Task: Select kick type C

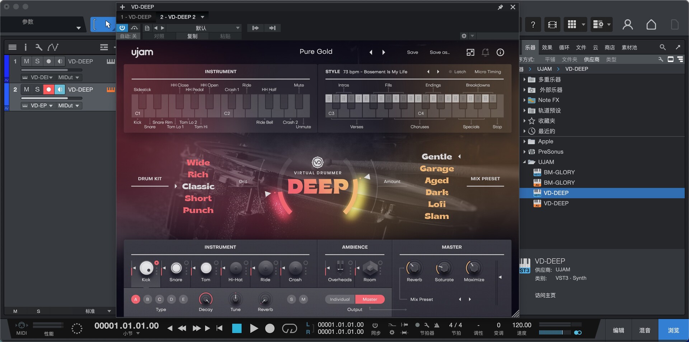Action: click(x=159, y=299)
